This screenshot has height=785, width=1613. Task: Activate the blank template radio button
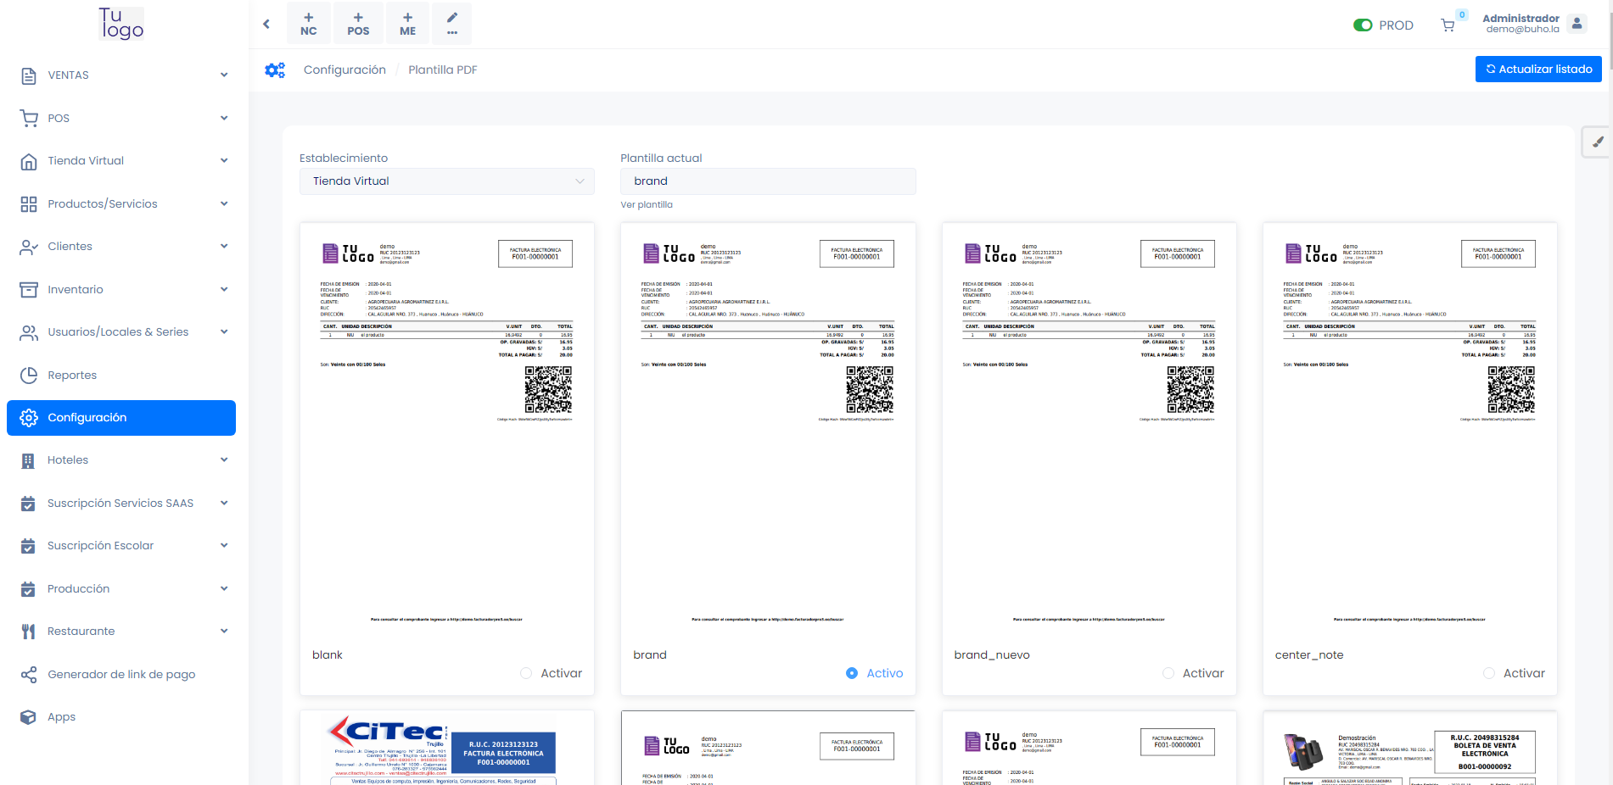coord(526,673)
